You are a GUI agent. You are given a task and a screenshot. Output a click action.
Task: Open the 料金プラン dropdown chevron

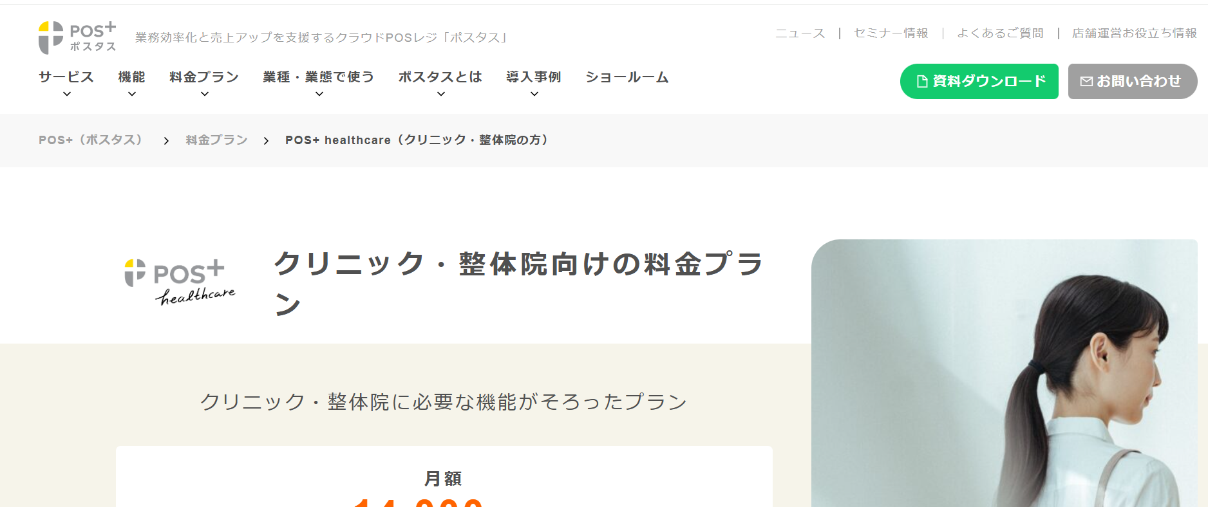[x=205, y=94]
